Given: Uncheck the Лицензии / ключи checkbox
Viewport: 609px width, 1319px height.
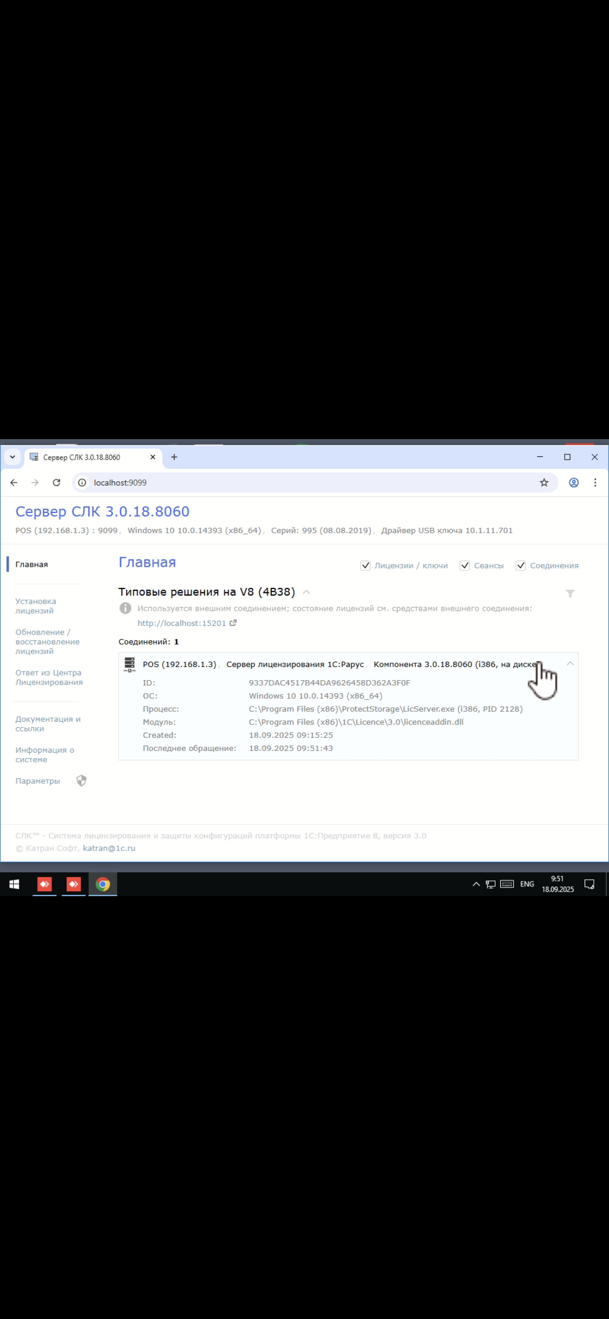Looking at the screenshot, I should (365, 565).
